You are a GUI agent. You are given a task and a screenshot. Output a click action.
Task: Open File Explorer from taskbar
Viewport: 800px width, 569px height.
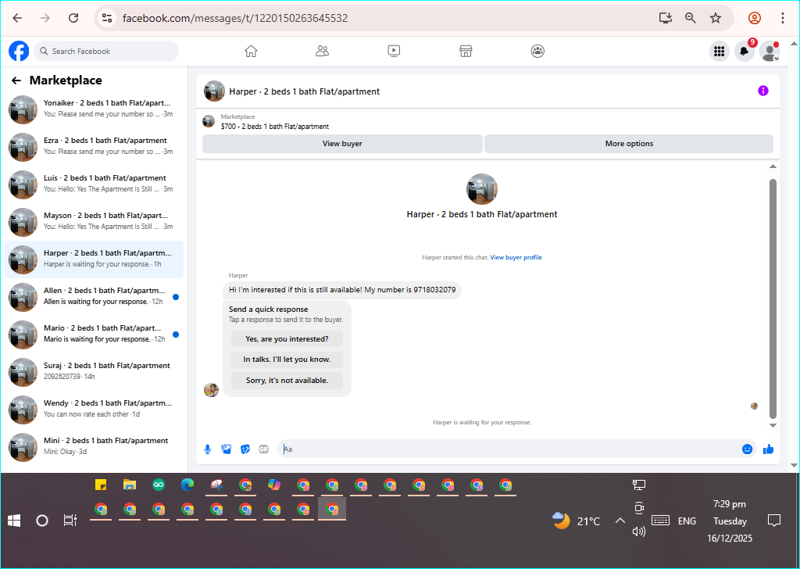tap(130, 485)
